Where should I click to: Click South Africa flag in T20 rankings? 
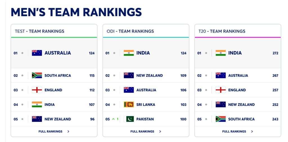point(220,119)
